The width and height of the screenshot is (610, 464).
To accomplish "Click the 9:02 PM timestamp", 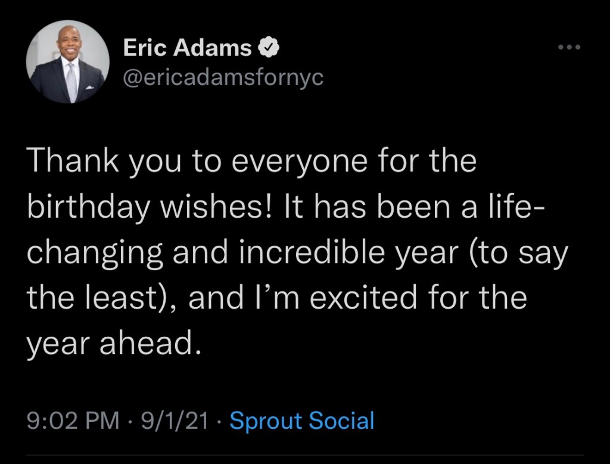I will pos(72,421).
